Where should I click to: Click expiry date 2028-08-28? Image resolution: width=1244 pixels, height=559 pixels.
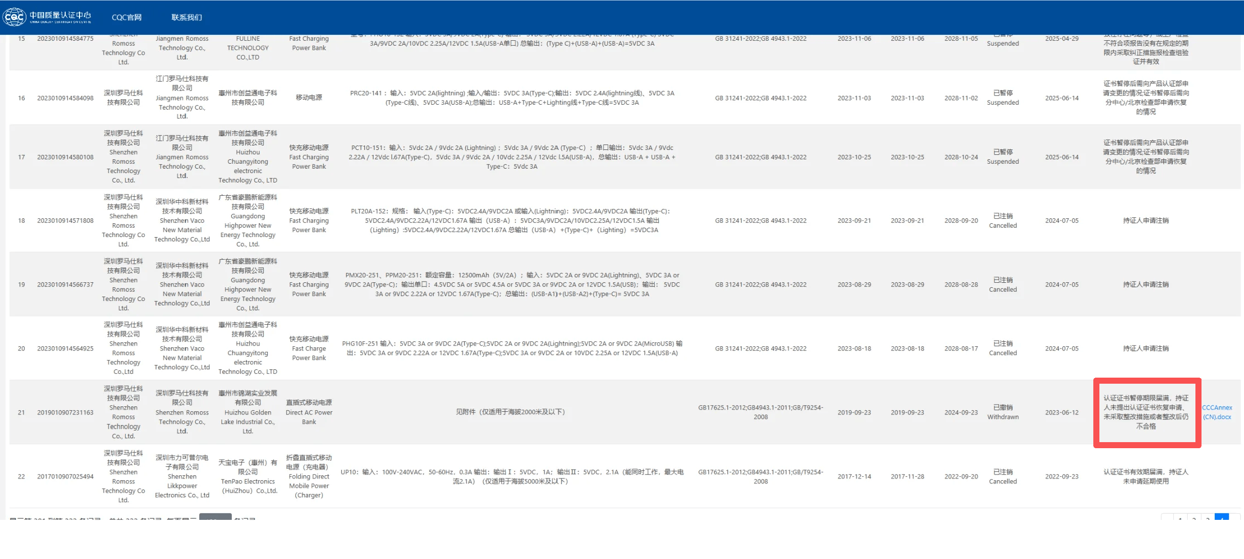pos(961,284)
